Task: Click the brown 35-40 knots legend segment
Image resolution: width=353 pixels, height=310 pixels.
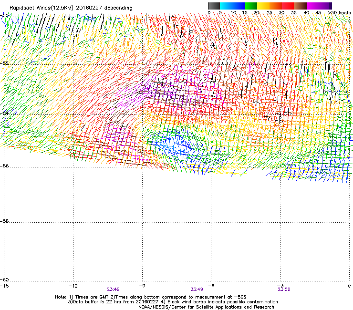Action: click(x=301, y=6)
